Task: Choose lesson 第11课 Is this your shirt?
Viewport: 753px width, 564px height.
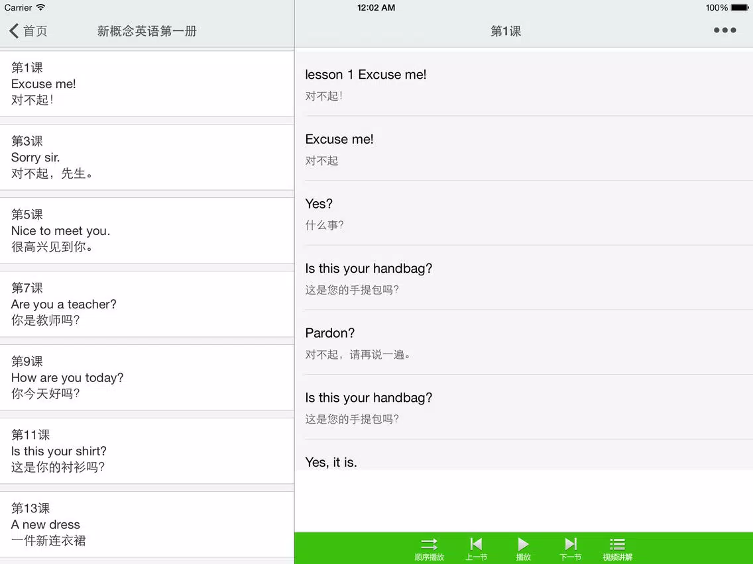Action: pyautogui.click(x=147, y=451)
